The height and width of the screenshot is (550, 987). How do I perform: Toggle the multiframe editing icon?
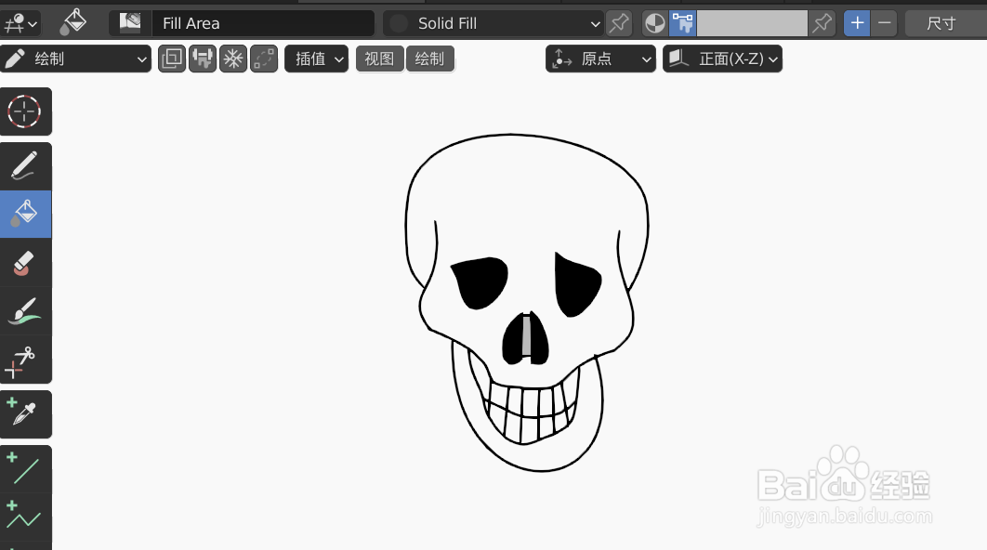coord(264,59)
